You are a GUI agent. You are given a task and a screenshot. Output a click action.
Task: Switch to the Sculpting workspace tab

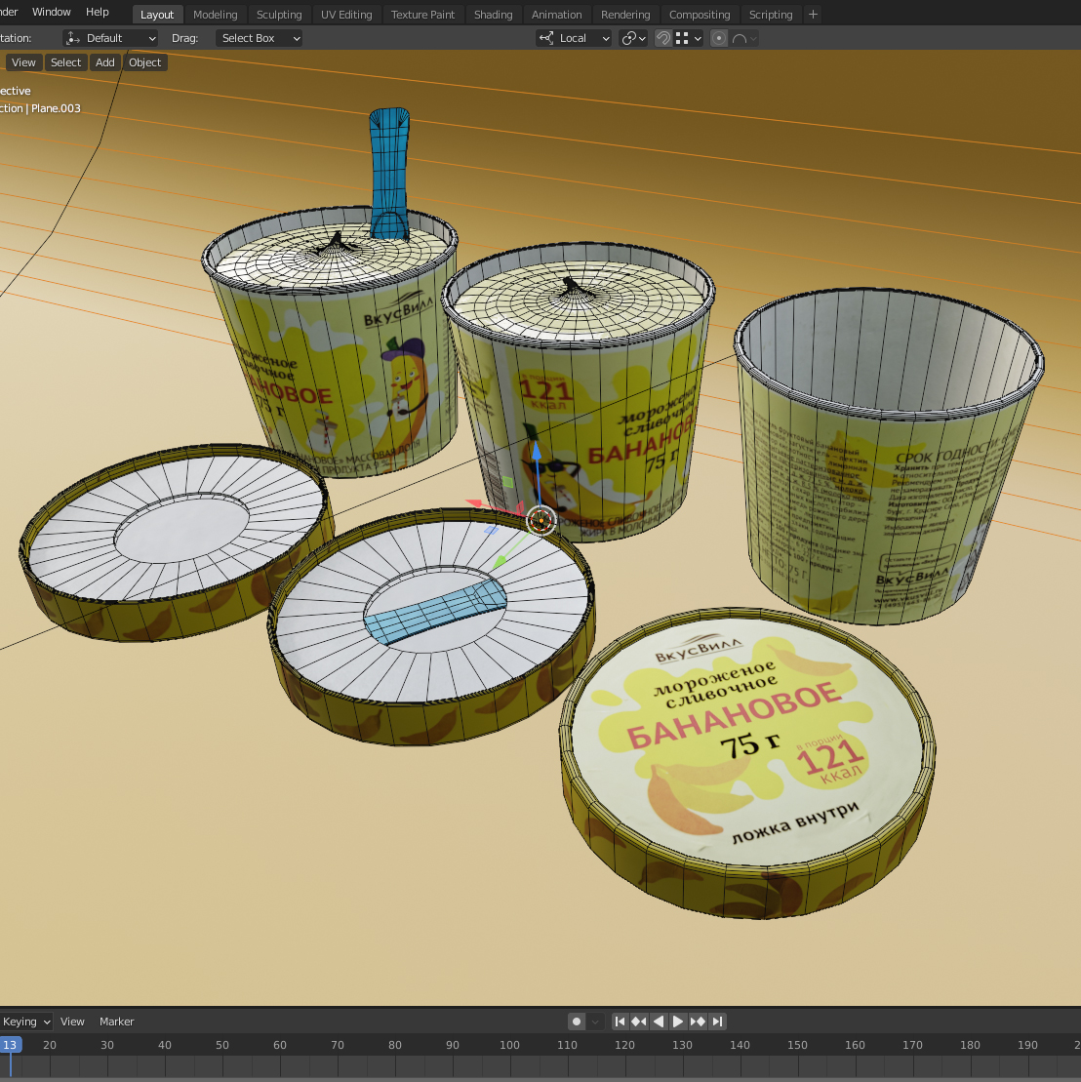279,15
